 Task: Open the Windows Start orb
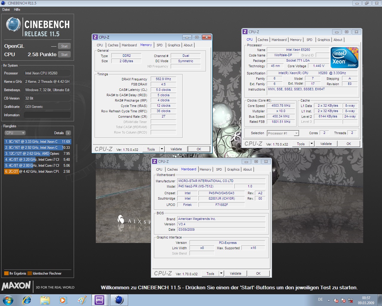click(x=8, y=300)
